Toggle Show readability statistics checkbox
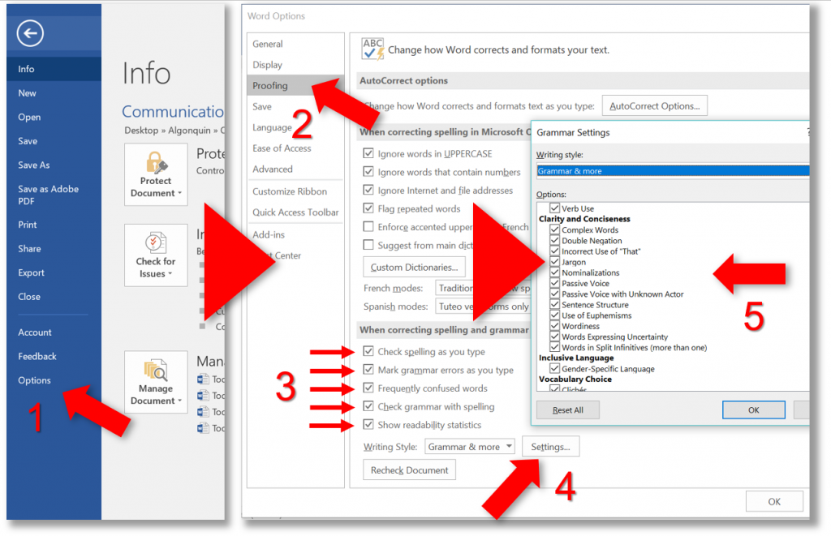Viewport: 831px width, 536px height. point(368,424)
